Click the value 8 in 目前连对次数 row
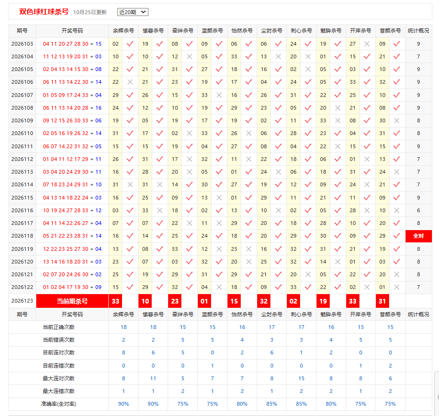The image size is (439, 416). [x=123, y=352]
